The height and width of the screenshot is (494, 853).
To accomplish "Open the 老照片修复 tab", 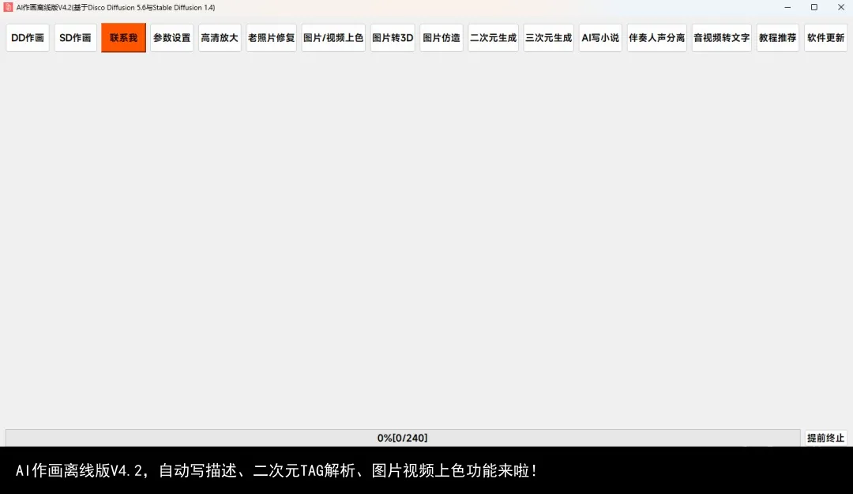I will tap(272, 38).
